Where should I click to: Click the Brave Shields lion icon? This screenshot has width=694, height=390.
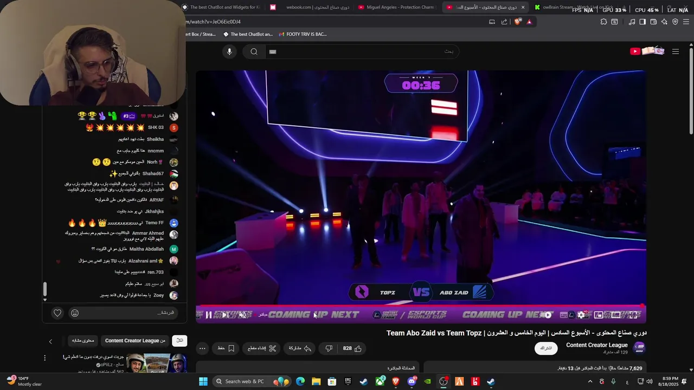click(518, 22)
